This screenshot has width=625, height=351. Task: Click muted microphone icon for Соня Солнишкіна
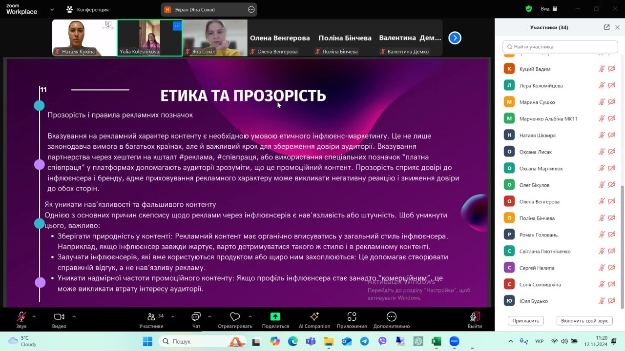coord(602,284)
